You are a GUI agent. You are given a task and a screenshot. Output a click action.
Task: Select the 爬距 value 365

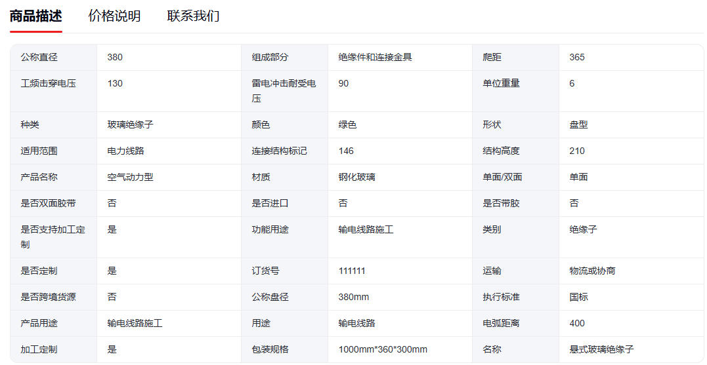pos(577,57)
